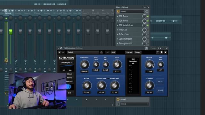Click the mix level knob for TDR Kotelnikov slot
205x115 pixels.
144,25
